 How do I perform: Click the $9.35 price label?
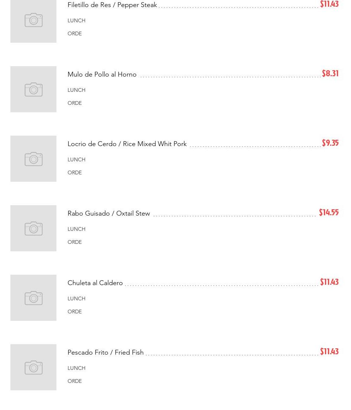tap(330, 143)
